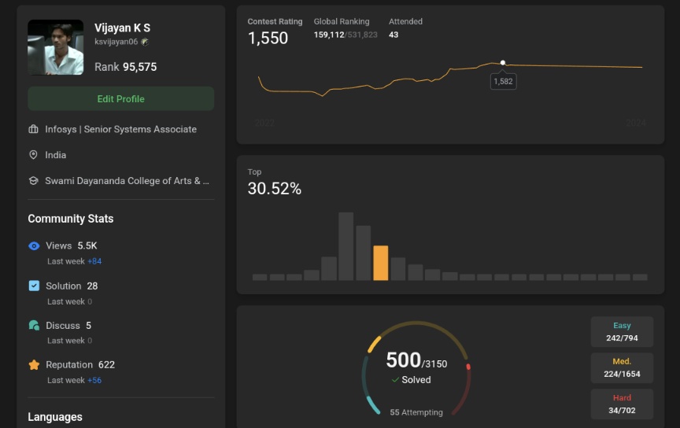Image resolution: width=680 pixels, height=428 pixels.
Task: Click the teal easy arc of progress ring
Action: click(373, 404)
